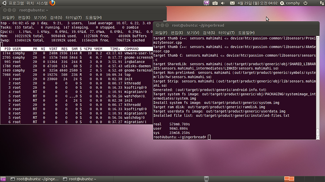Image resolution: width=325 pixels, height=182 pixels.
Task: Click the load average line in top
Action: tap(76, 23)
